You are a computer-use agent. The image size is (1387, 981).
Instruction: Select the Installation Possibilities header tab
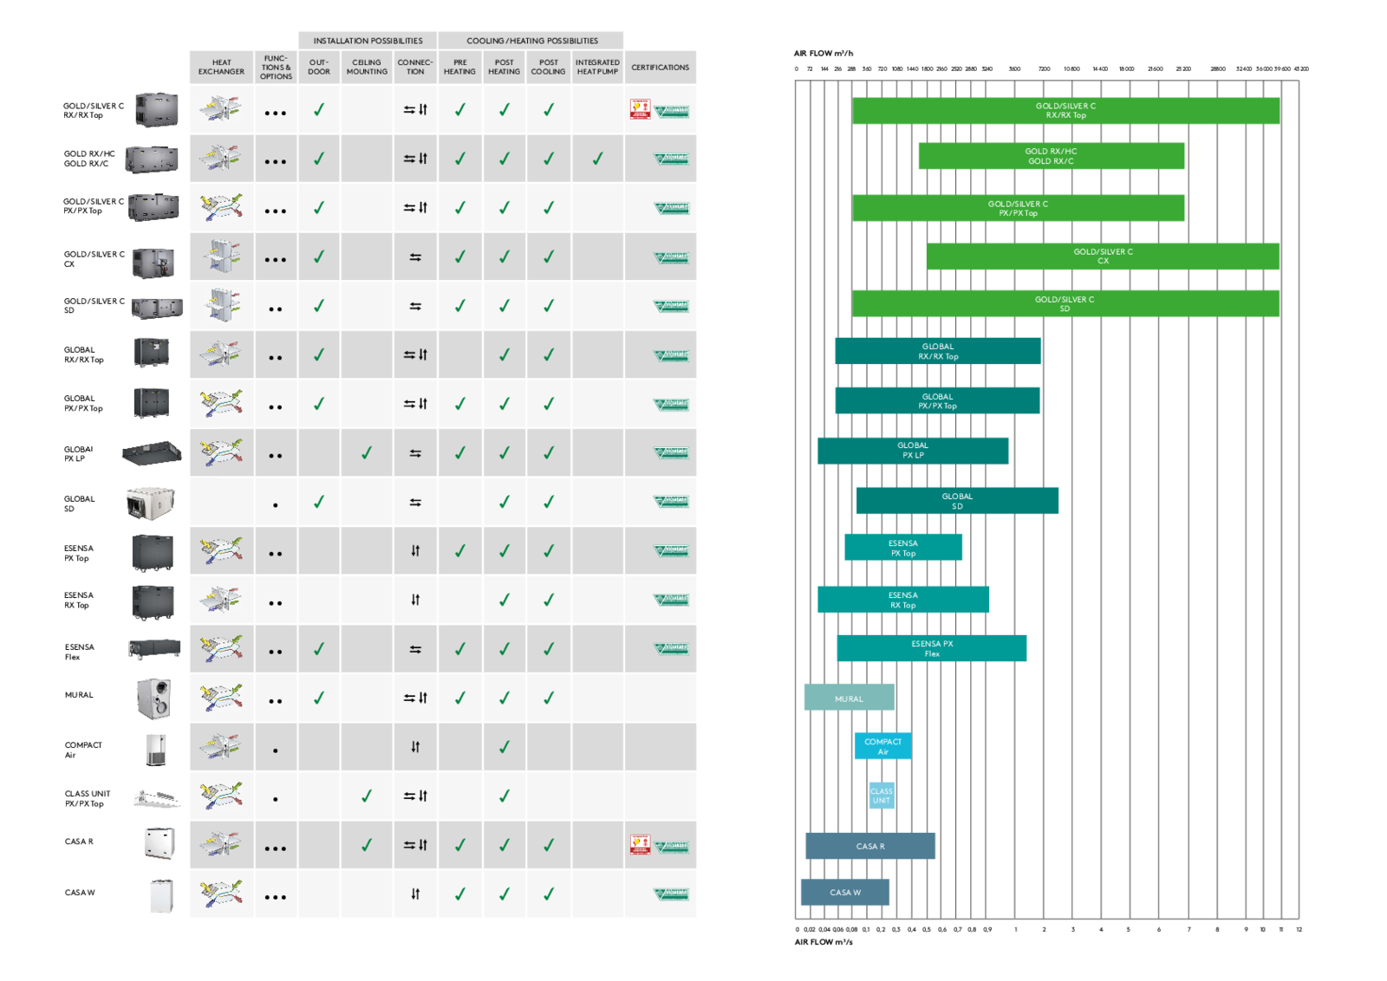pos(368,41)
